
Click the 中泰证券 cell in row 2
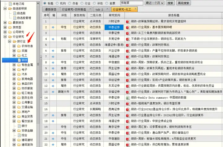[x=114, y=27]
